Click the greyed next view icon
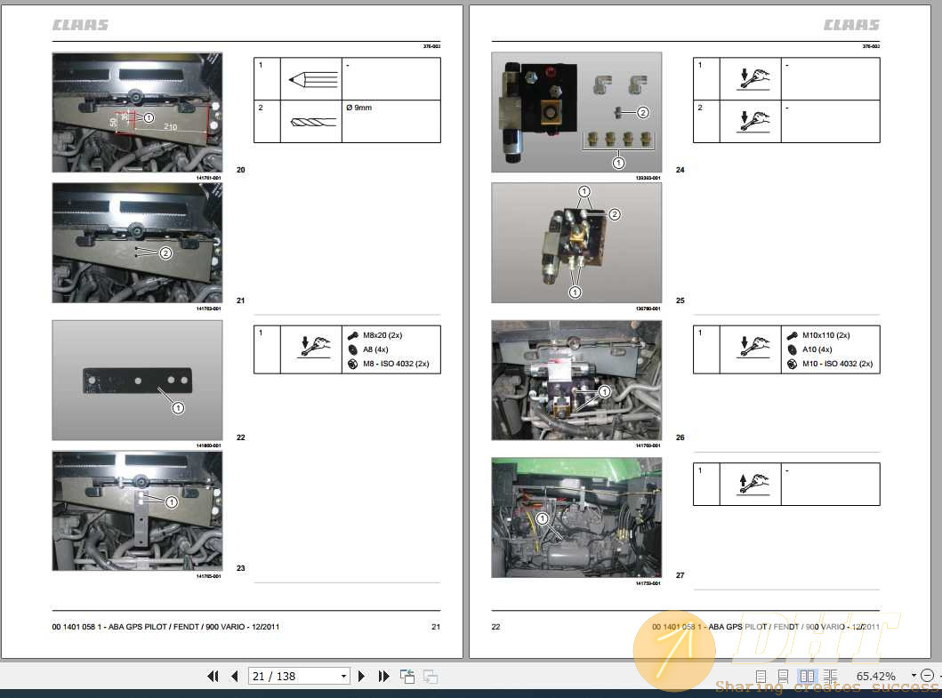Screen dimensions: 942x698 click(431, 677)
